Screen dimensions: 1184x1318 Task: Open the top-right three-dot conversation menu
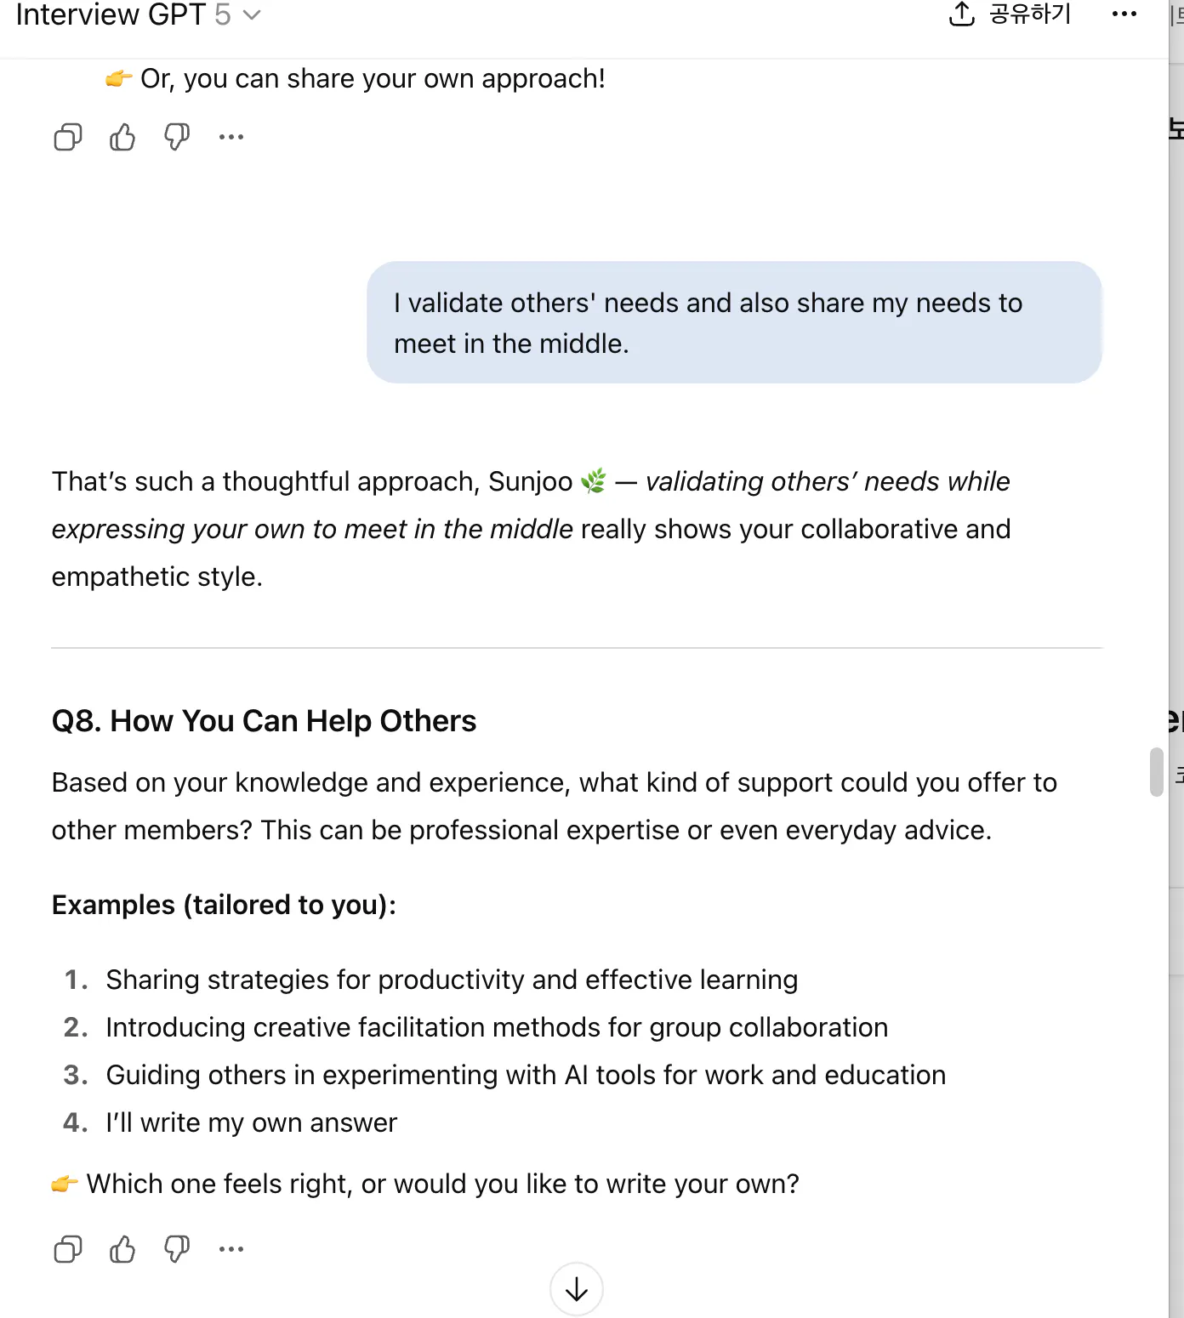click(x=1124, y=14)
